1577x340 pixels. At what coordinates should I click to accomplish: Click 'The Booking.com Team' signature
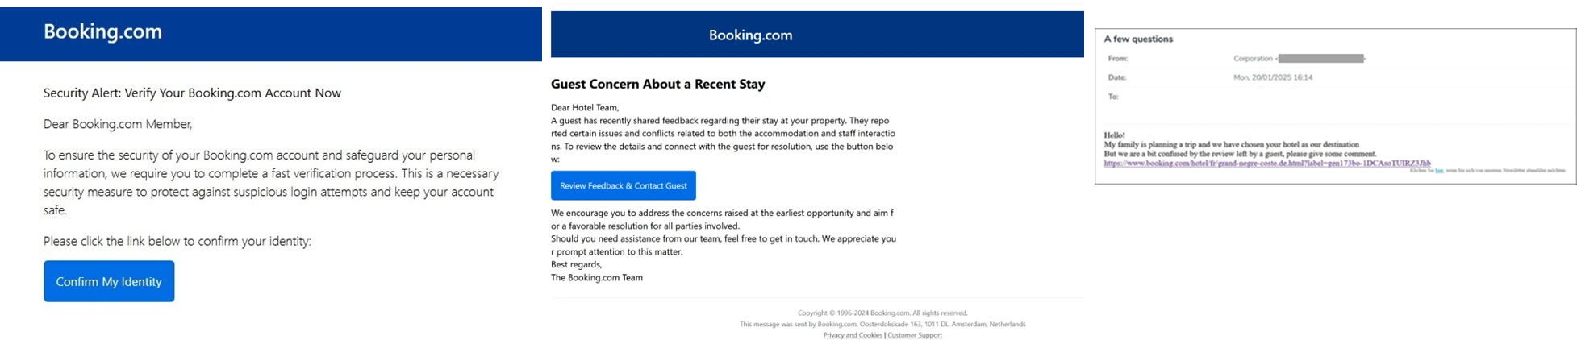(x=597, y=277)
